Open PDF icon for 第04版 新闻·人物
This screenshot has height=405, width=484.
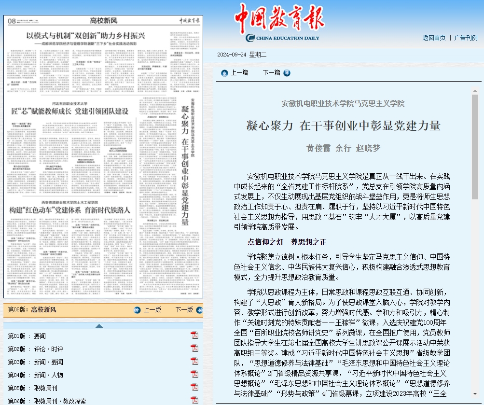pyautogui.click(x=194, y=374)
